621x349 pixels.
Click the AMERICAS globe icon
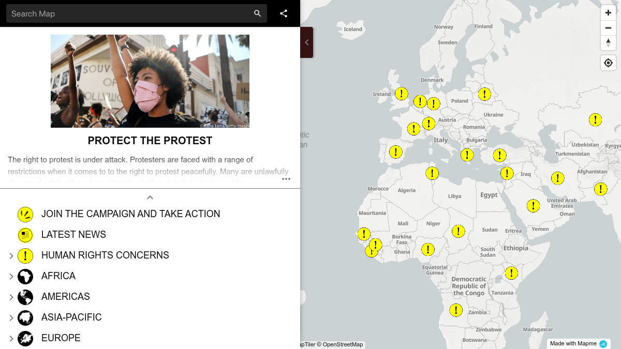[25, 297]
